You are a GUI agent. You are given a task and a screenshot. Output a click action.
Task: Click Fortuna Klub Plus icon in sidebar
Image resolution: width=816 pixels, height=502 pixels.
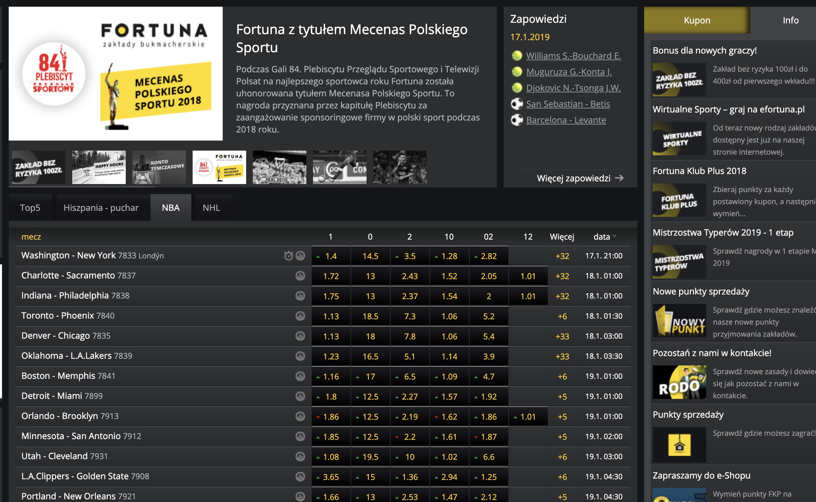(679, 200)
